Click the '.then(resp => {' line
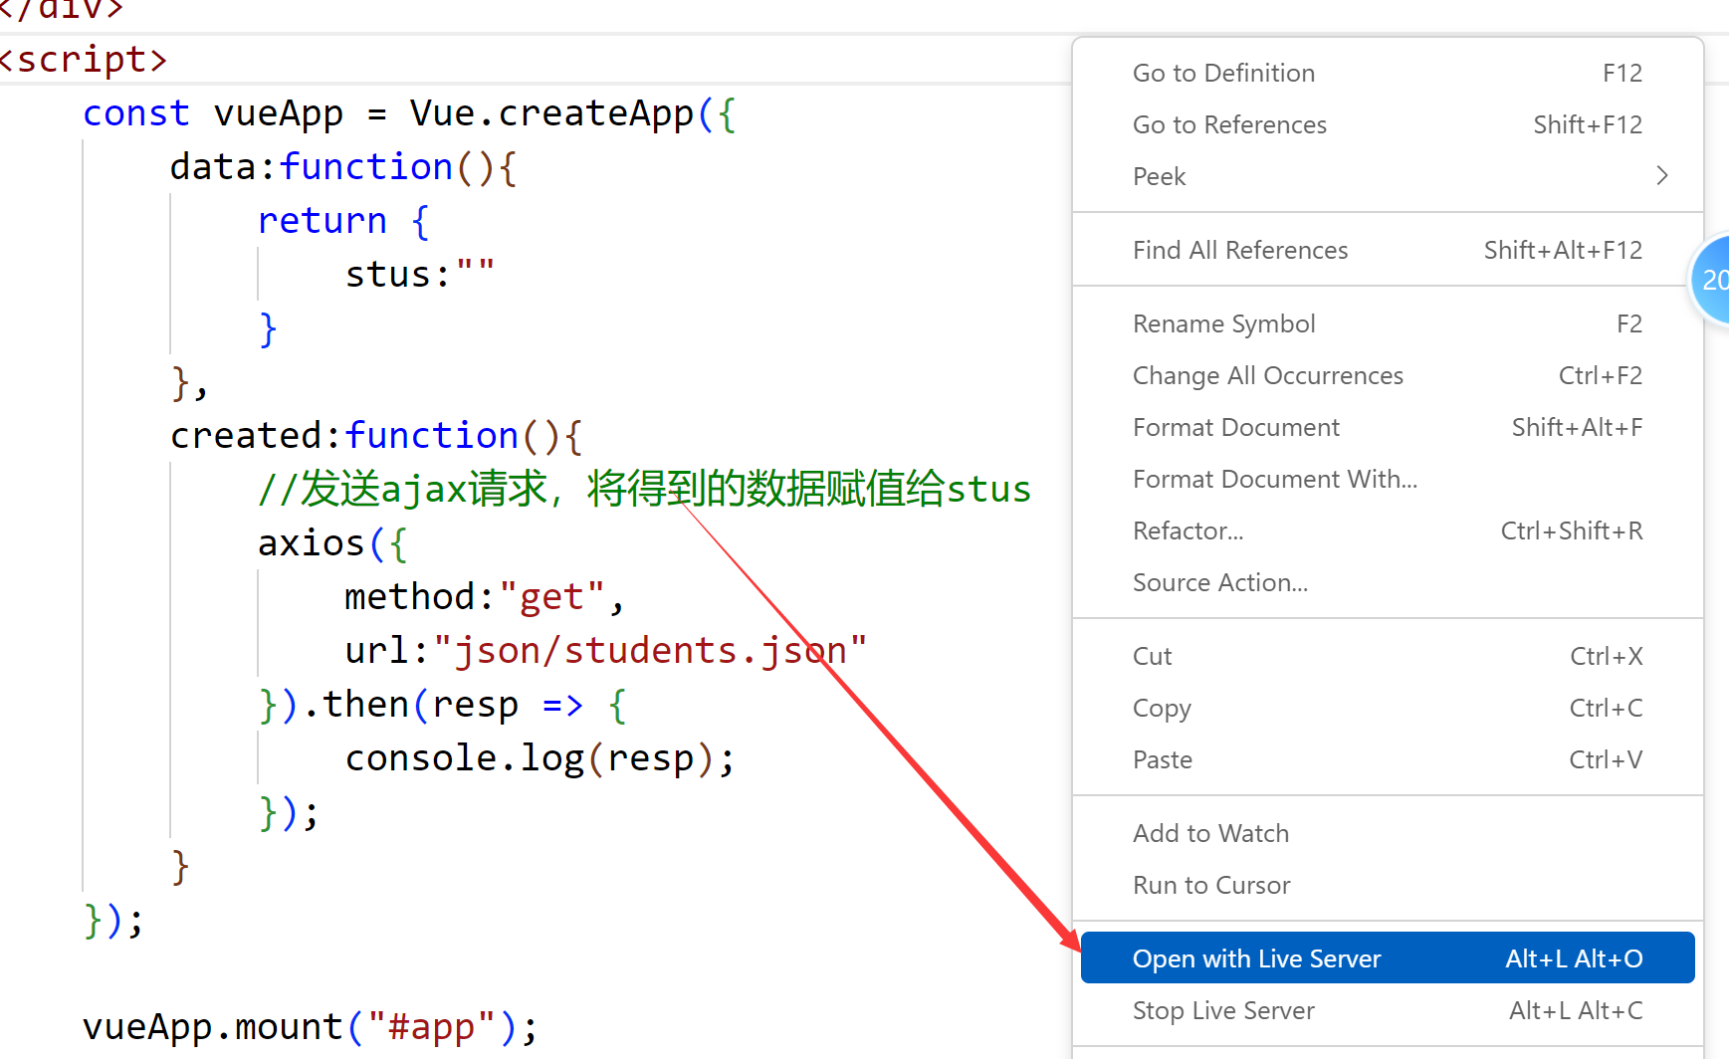The image size is (1729, 1059). 443,705
